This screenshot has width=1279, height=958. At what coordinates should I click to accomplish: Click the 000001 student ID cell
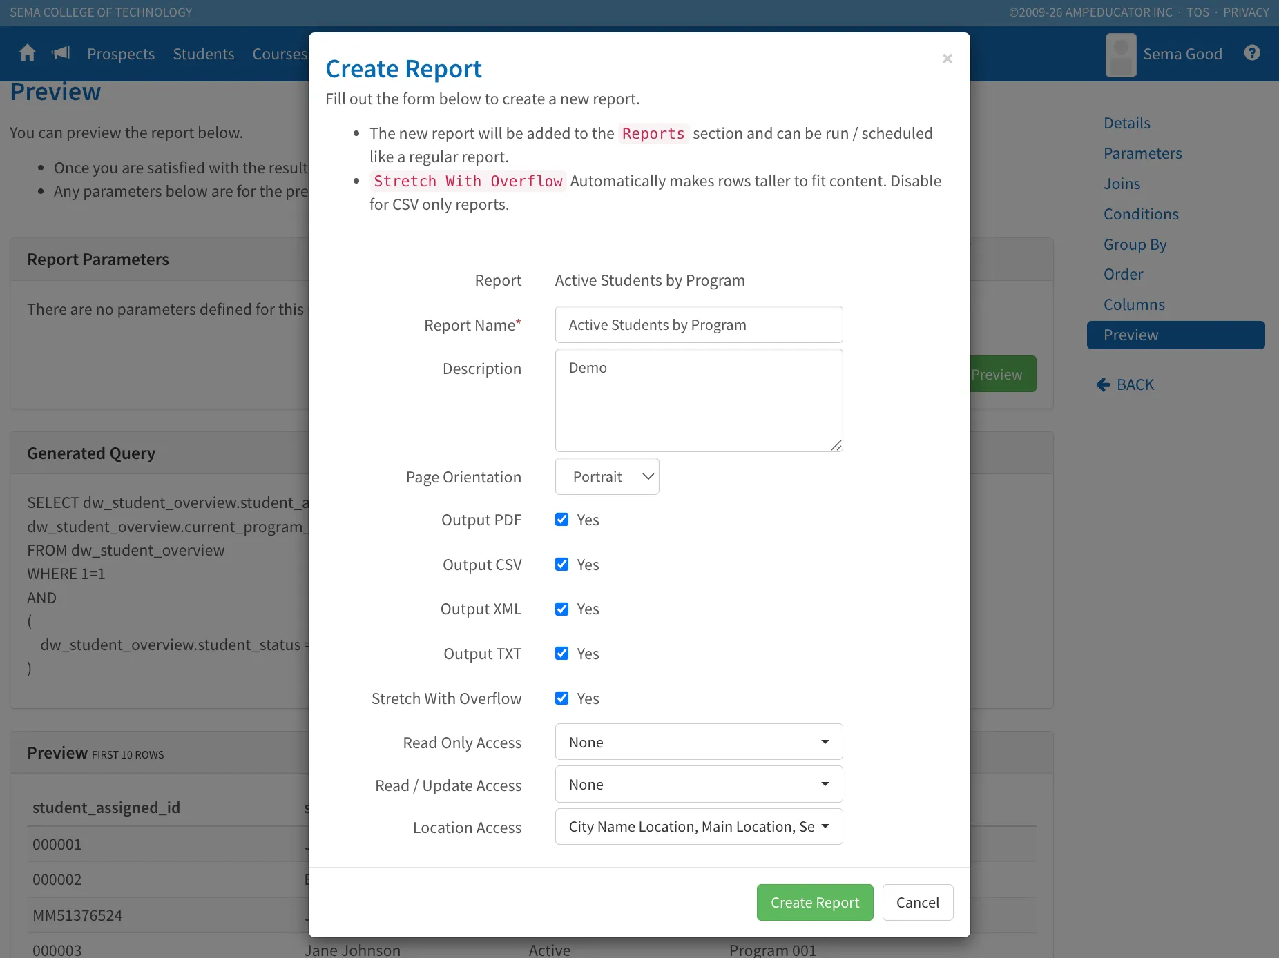coord(57,844)
